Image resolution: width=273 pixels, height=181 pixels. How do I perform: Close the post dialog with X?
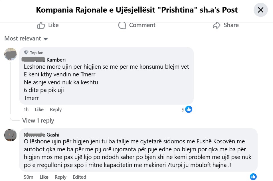(260, 10)
